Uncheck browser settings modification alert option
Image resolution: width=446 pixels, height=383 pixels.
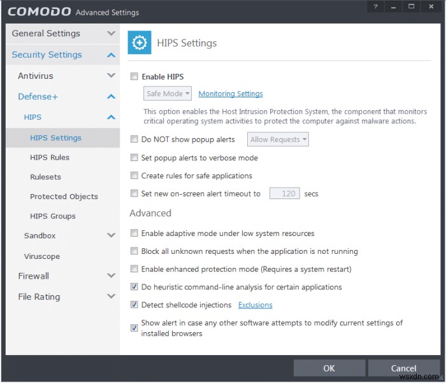[x=134, y=328]
